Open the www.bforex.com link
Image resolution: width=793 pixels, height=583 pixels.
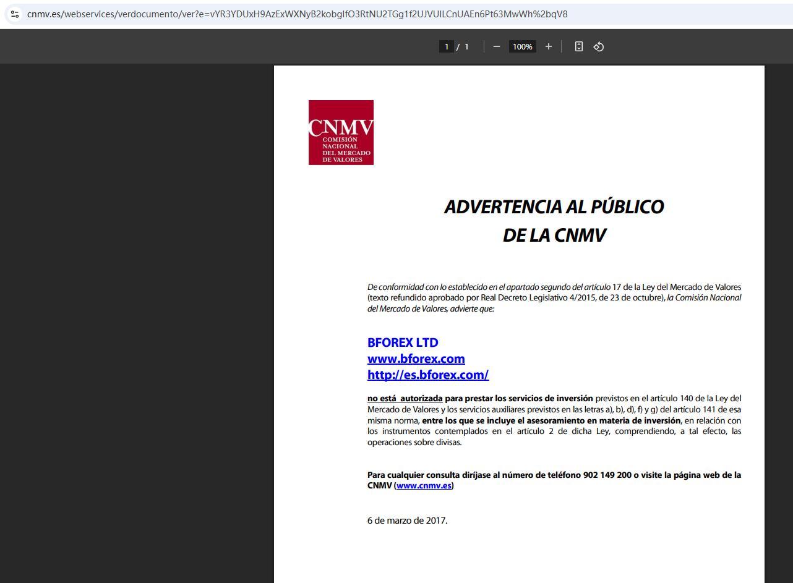pyautogui.click(x=416, y=359)
